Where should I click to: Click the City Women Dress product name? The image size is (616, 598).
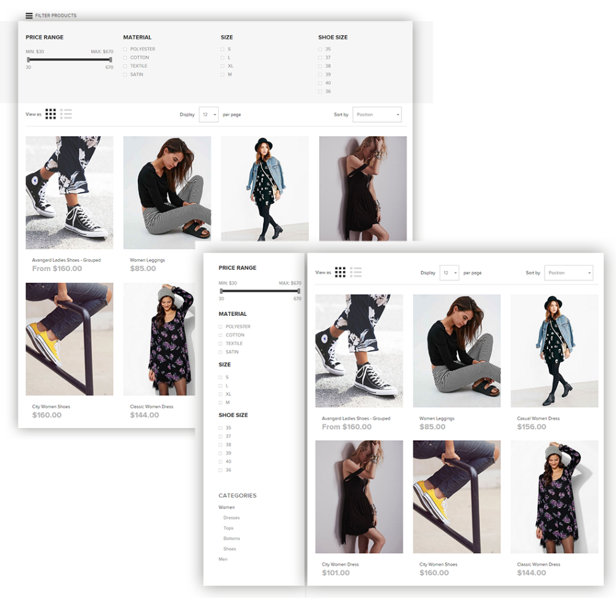[x=340, y=564]
